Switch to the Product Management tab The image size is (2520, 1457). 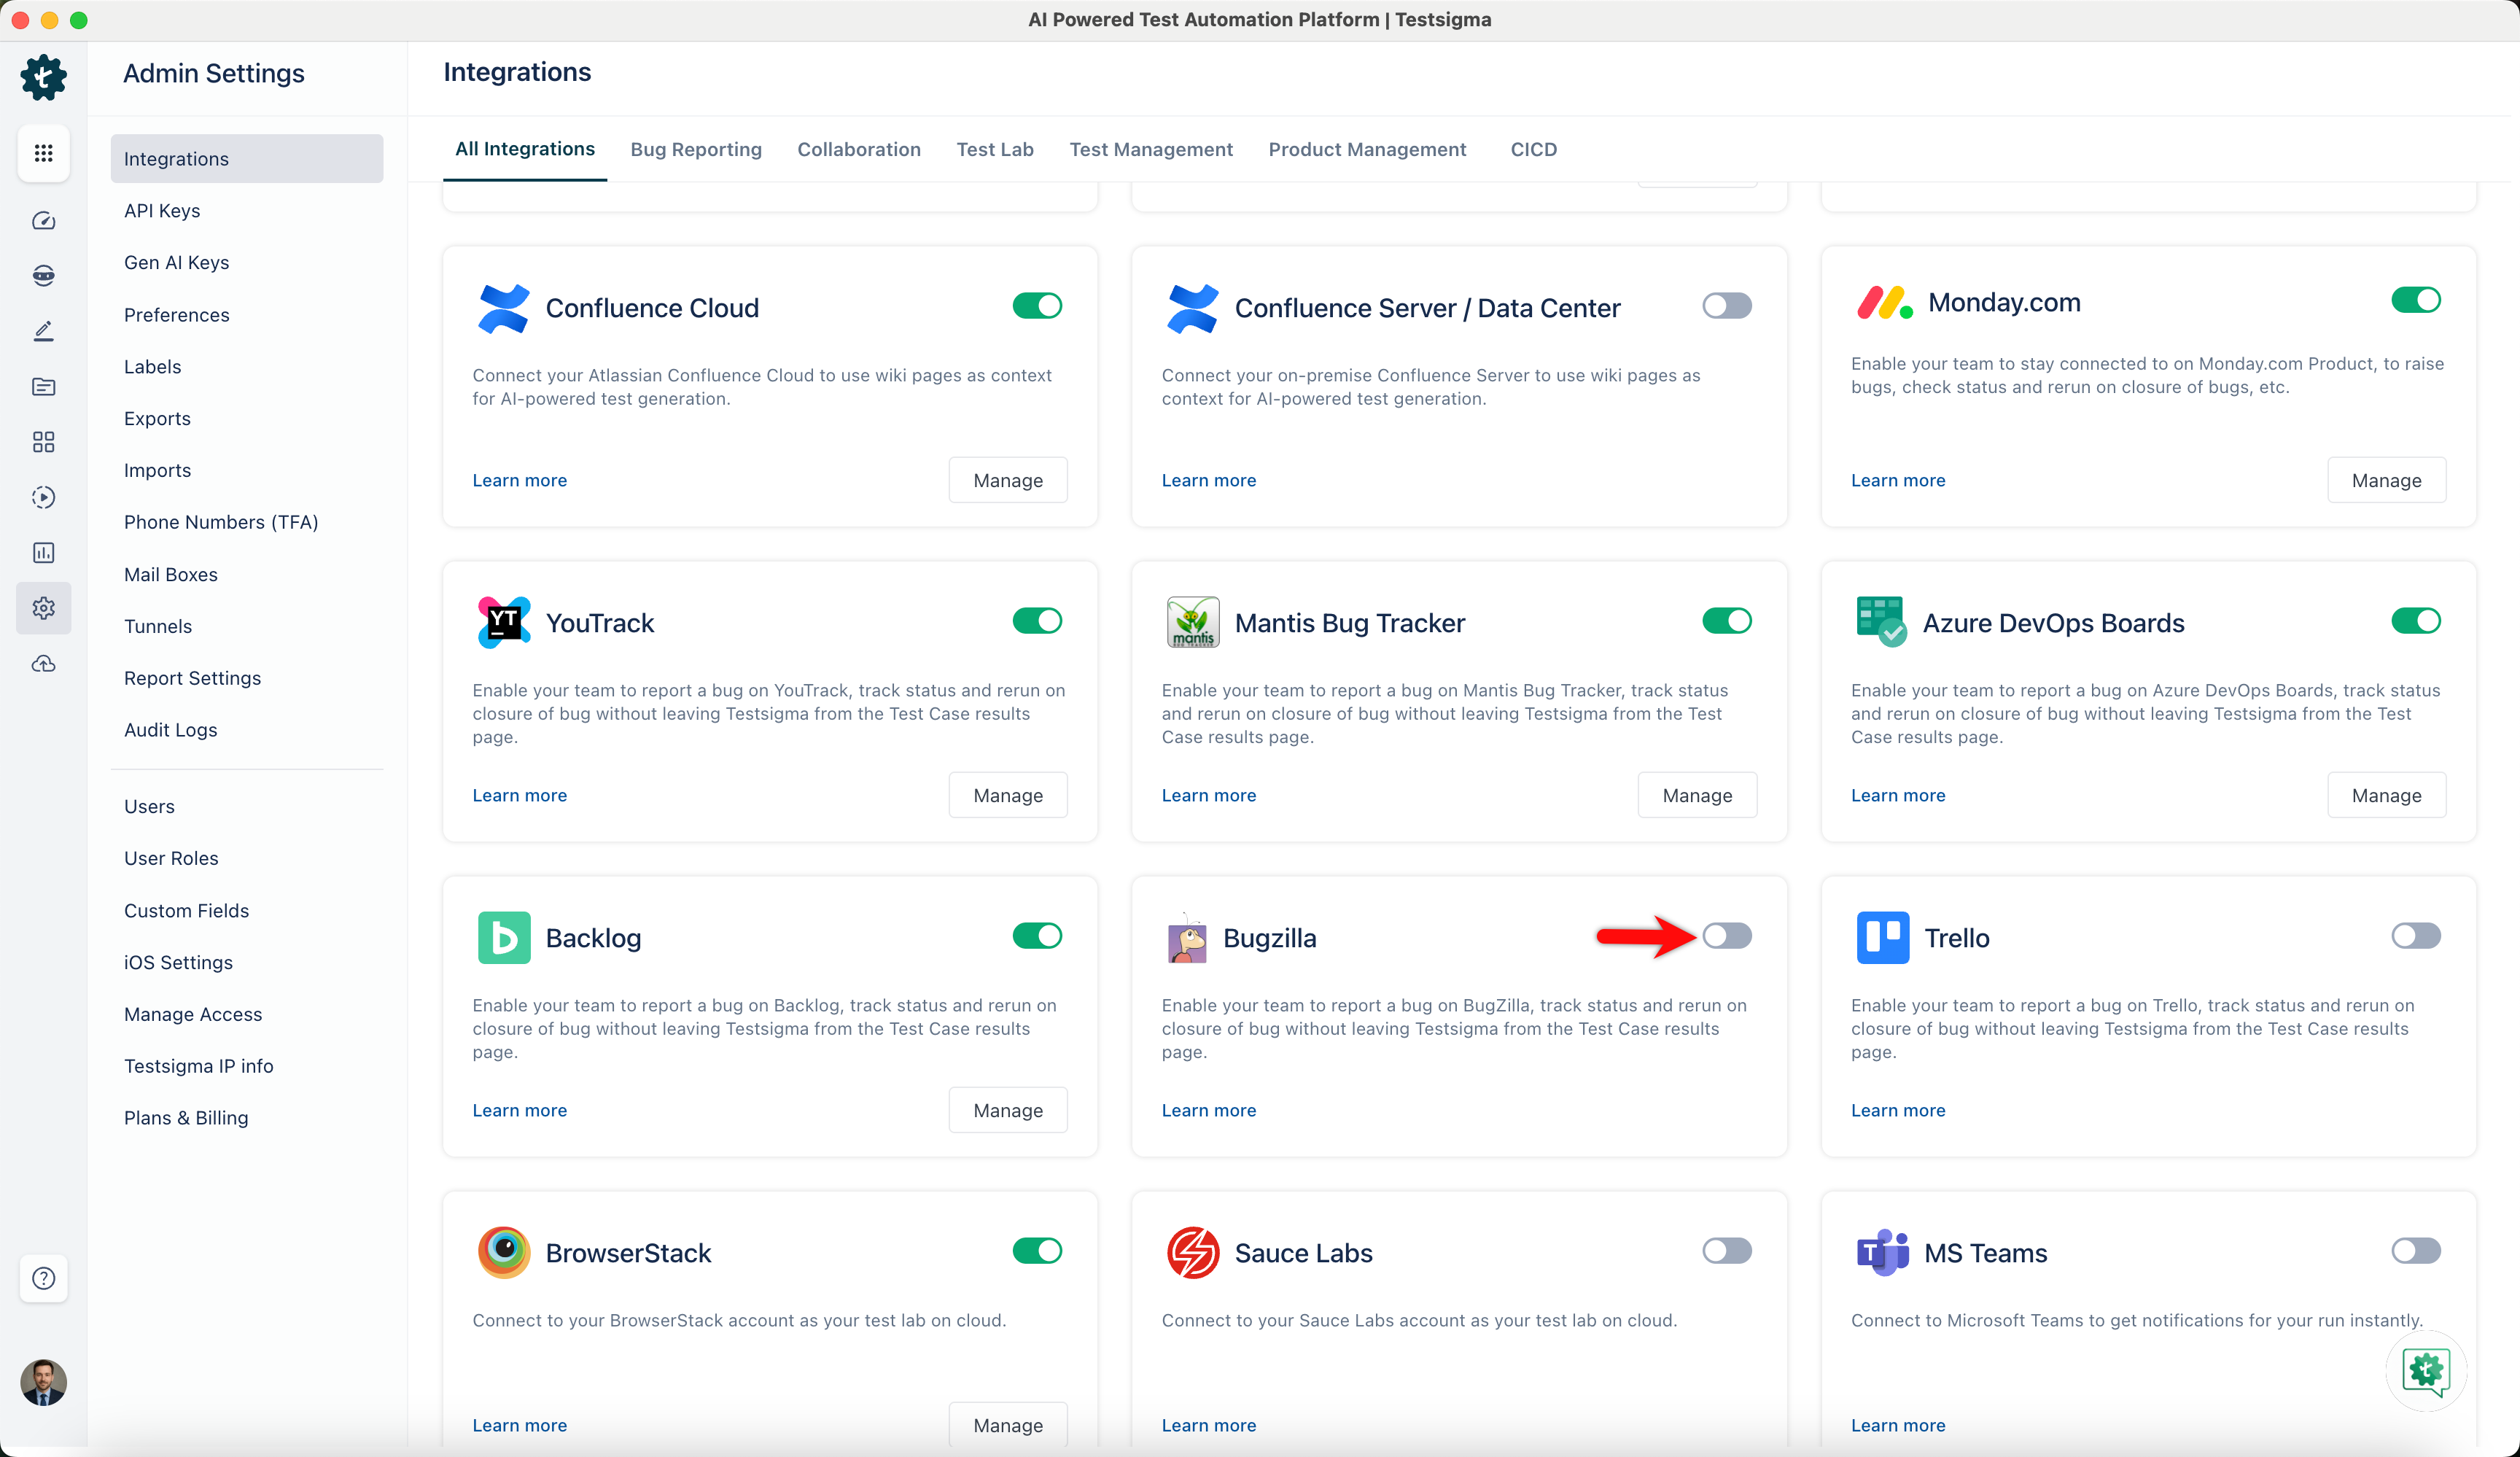tap(1367, 150)
